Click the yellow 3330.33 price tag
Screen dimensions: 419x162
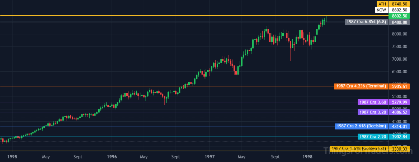click(x=399, y=148)
